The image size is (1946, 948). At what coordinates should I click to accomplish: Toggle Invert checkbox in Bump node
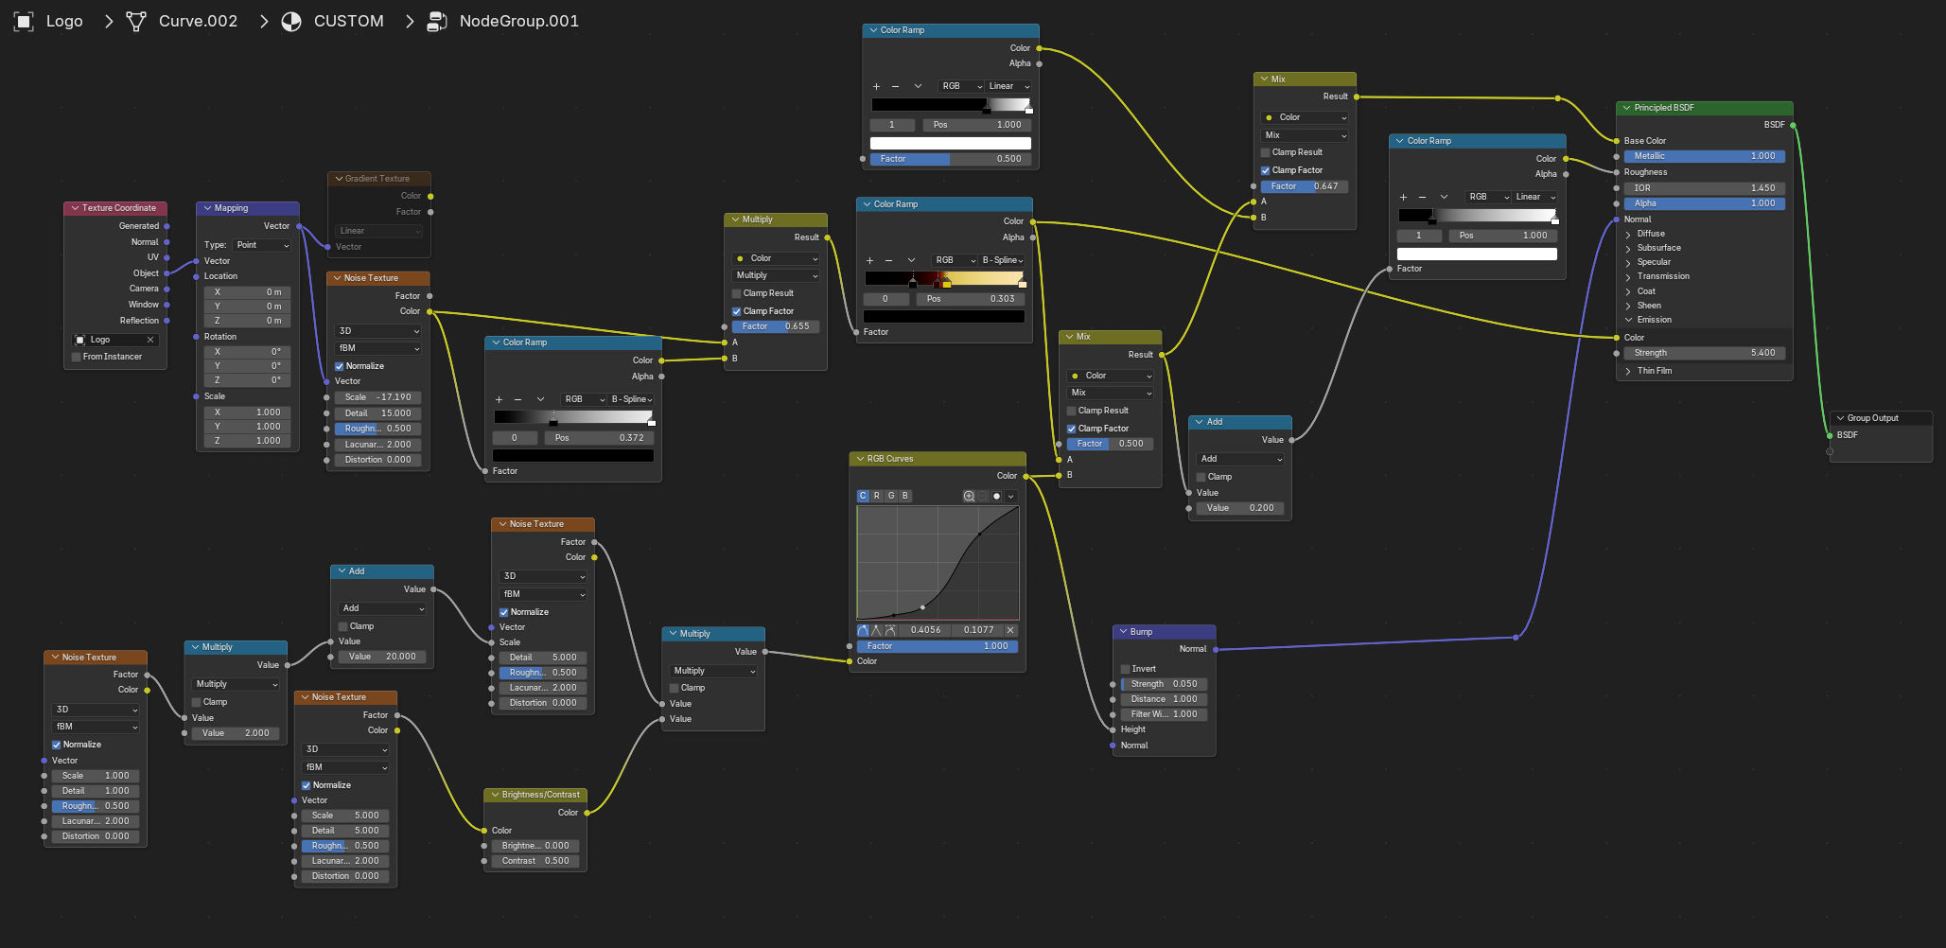[1126, 669]
